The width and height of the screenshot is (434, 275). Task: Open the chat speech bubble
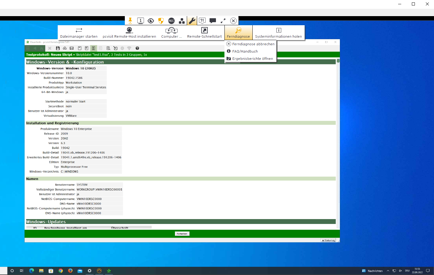pos(213,21)
